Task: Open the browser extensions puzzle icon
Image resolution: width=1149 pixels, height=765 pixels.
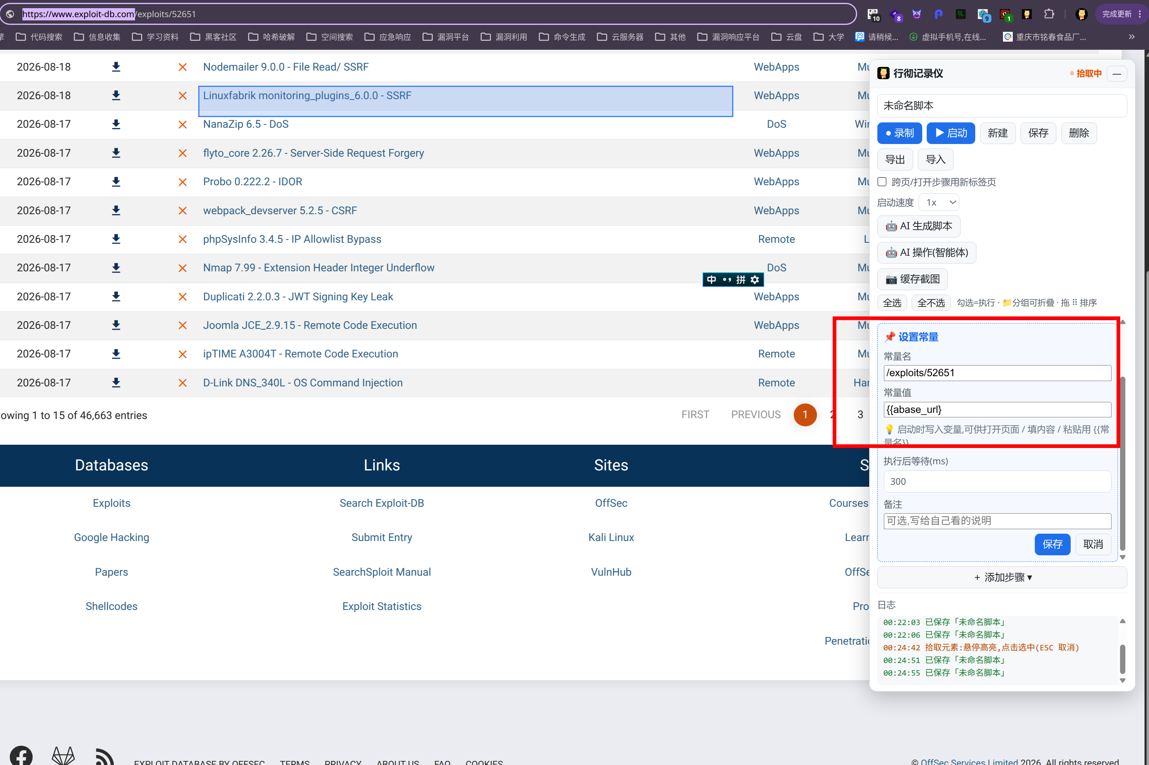Action: [x=1049, y=14]
